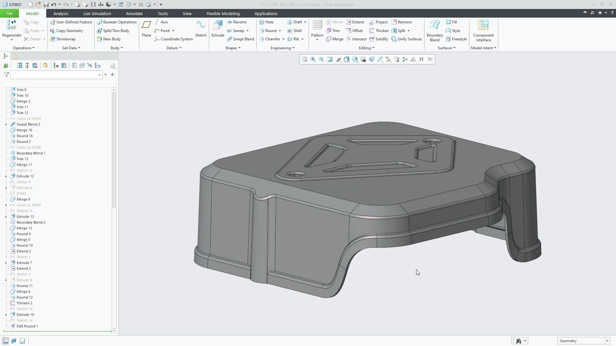Toggle the Spin Center icon
616x346 pixels.
point(405,60)
